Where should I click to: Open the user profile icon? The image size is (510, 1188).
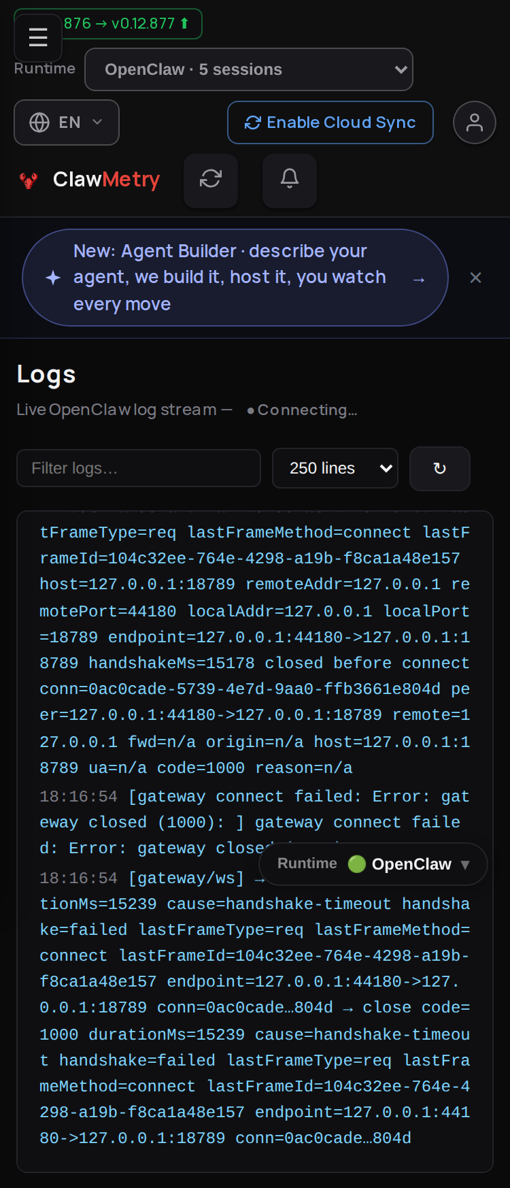tap(475, 122)
